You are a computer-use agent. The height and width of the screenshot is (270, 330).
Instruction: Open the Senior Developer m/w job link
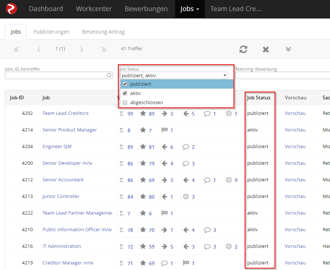click(67, 163)
